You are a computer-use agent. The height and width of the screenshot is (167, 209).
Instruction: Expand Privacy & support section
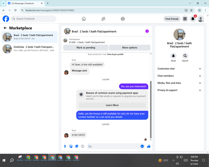click(x=179, y=90)
